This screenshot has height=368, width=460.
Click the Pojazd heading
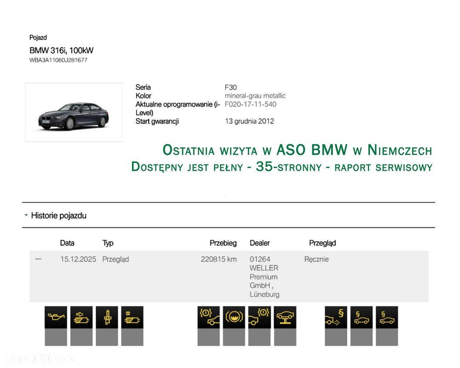[38, 38]
